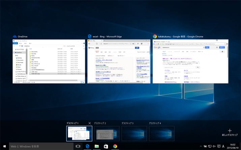This screenshot has height=150, width=241.
Task: Launch Microsoft Edge from the taskbar
Action: pyautogui.click(x=88, y=146)
